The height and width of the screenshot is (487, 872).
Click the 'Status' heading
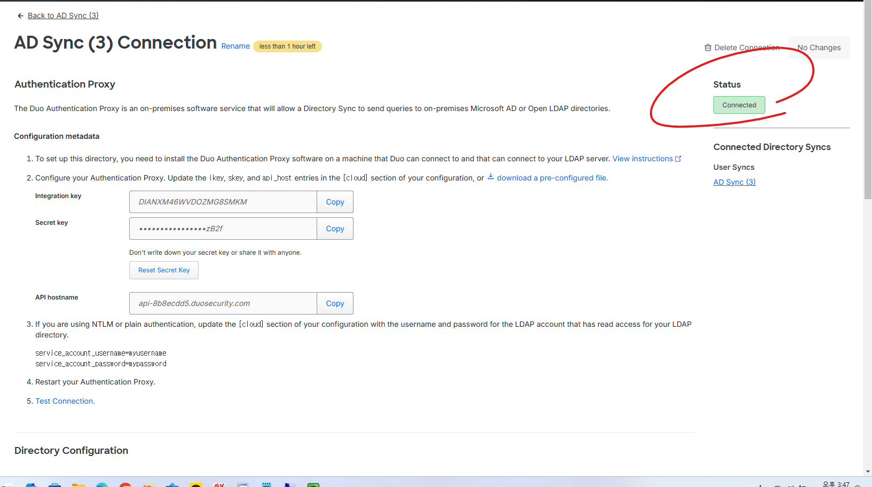(x=727, y=84)
